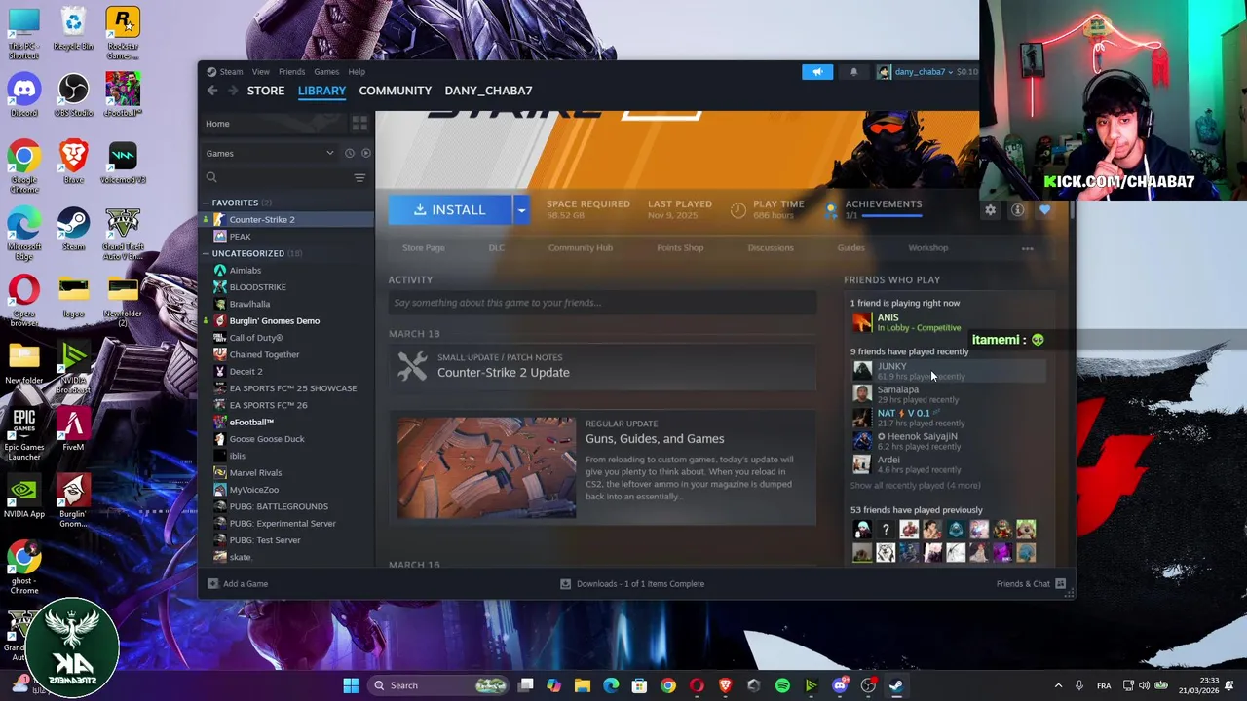Open the Steam announcements megaphone button
Screen dimensions: 1247x701
[x=817, y=71]
